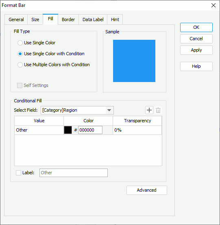Click the blue Sample preview square

pyautogui.click(x=134, y=61)
